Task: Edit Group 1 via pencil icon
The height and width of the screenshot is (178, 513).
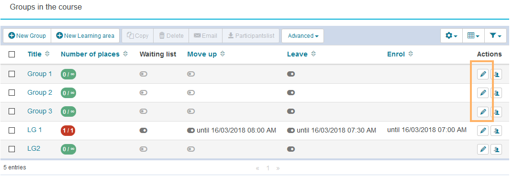Action: point(482,75)
